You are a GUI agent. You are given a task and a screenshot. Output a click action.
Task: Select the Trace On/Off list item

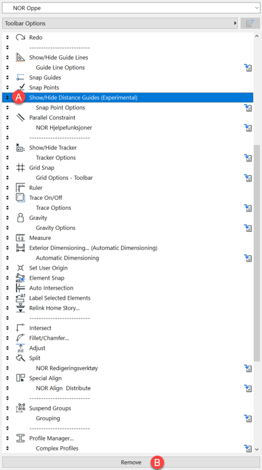tap(128, 198)
